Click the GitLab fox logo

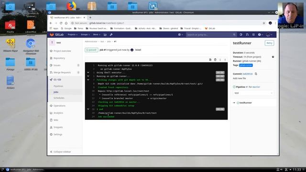[52, 34]
